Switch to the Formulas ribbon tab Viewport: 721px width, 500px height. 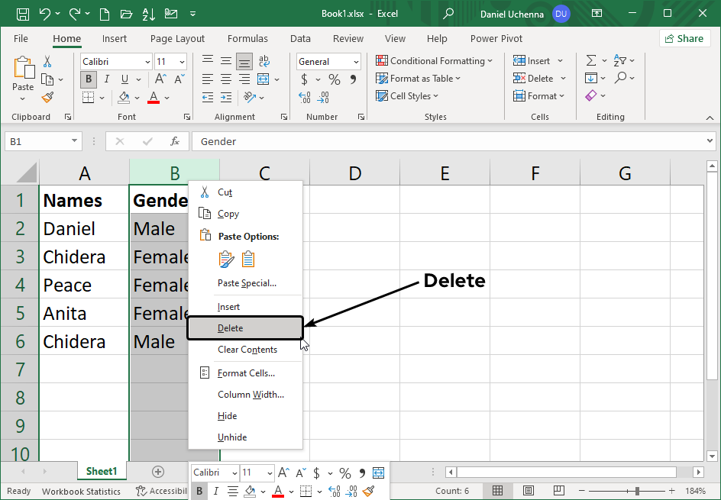tap(247, 38)
